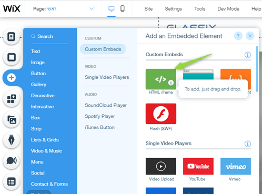Click the help question mark button

(x=238, y=36)
